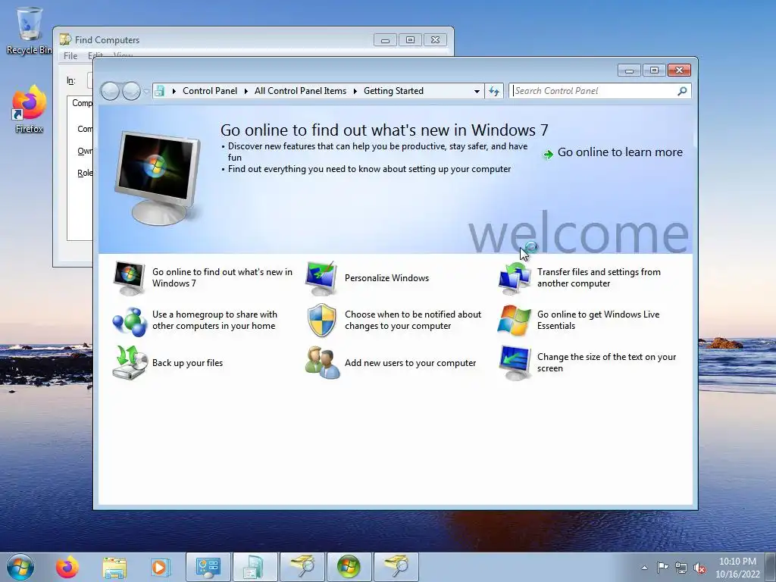Image resolution: width=776 pixels, height=582 pixels.
Task: Show hidden system tray icons
Action: (x=644, y=568)
